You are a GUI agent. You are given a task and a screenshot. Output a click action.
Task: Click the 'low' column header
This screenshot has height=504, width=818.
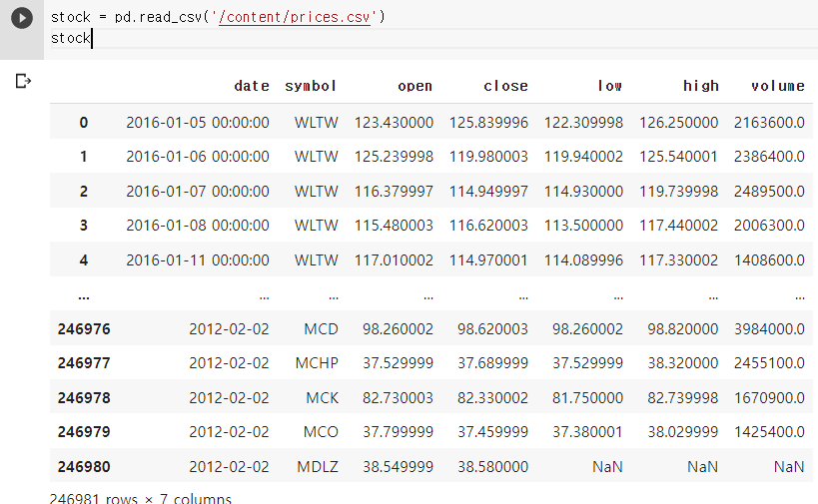click(x=610, y=86)
